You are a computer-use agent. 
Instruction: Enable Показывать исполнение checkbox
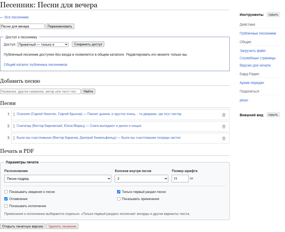click(x=6, y=206)
